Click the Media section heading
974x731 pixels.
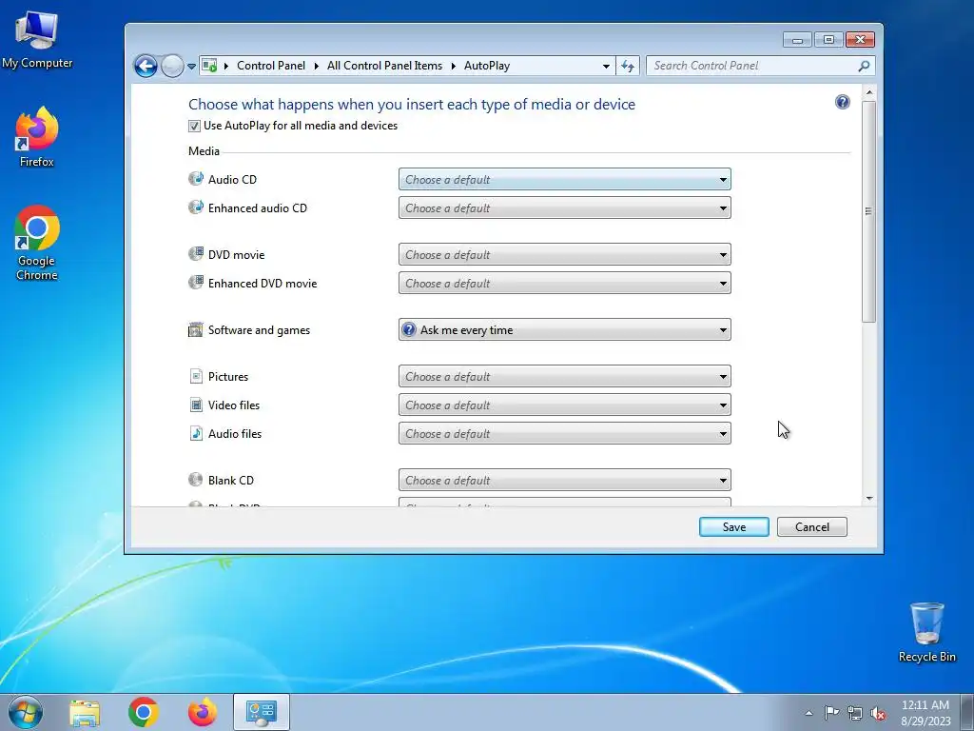204,151
